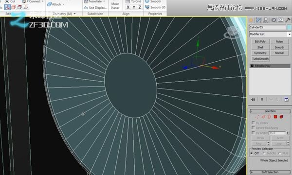Image resolution: width=292 pixels, height=175 pixels.
Task: Select Edge sub-object level icon
Action: tap(263, 117)
